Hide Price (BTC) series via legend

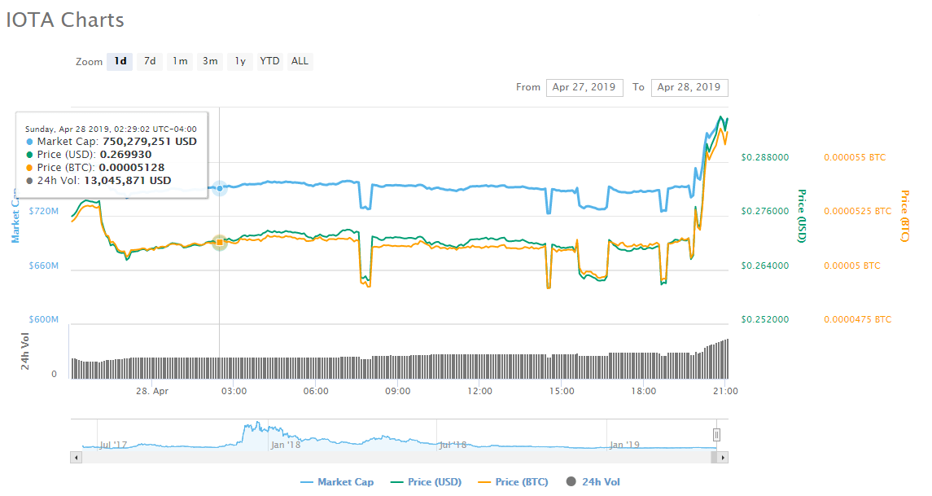click(514, 482)
